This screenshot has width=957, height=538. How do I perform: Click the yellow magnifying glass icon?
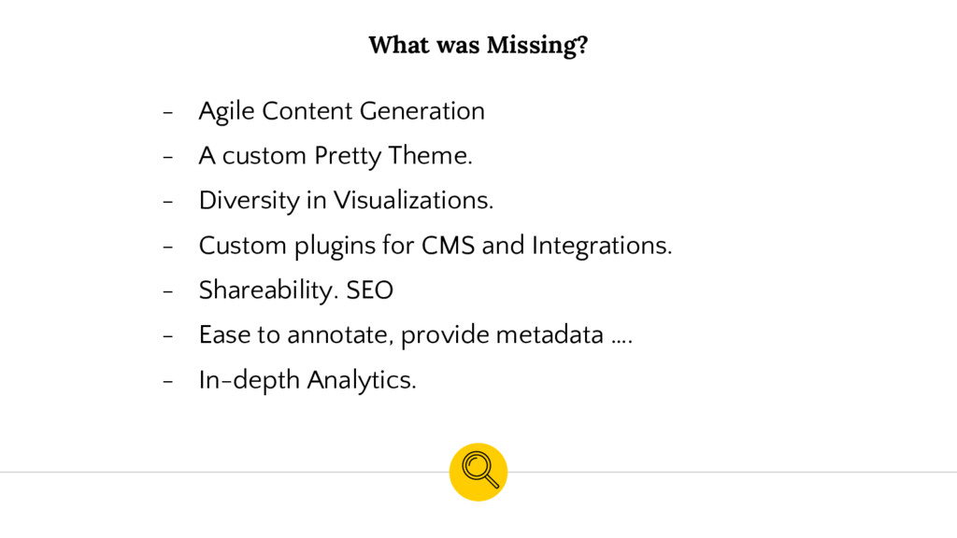pyautogui.click(x=478, y=472)
